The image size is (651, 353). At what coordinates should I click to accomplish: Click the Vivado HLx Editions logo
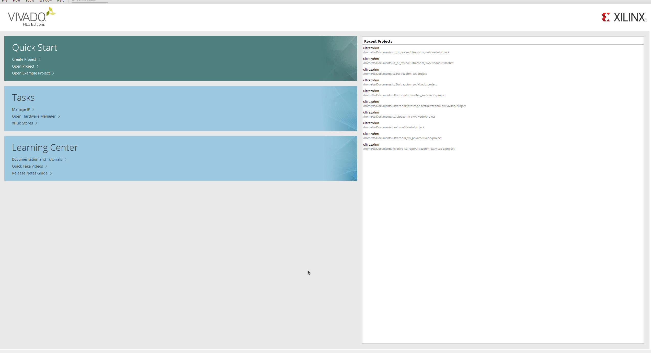point(31,16)
